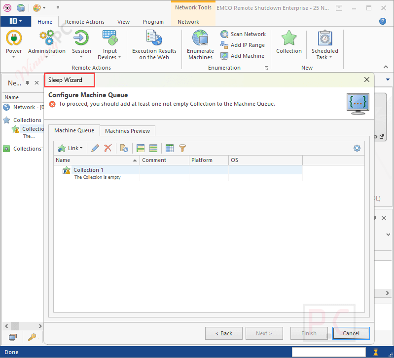This screenshot has width=394, height=358.
Task: Open the Power remote actions menu
Action: (x=14, y=45)
